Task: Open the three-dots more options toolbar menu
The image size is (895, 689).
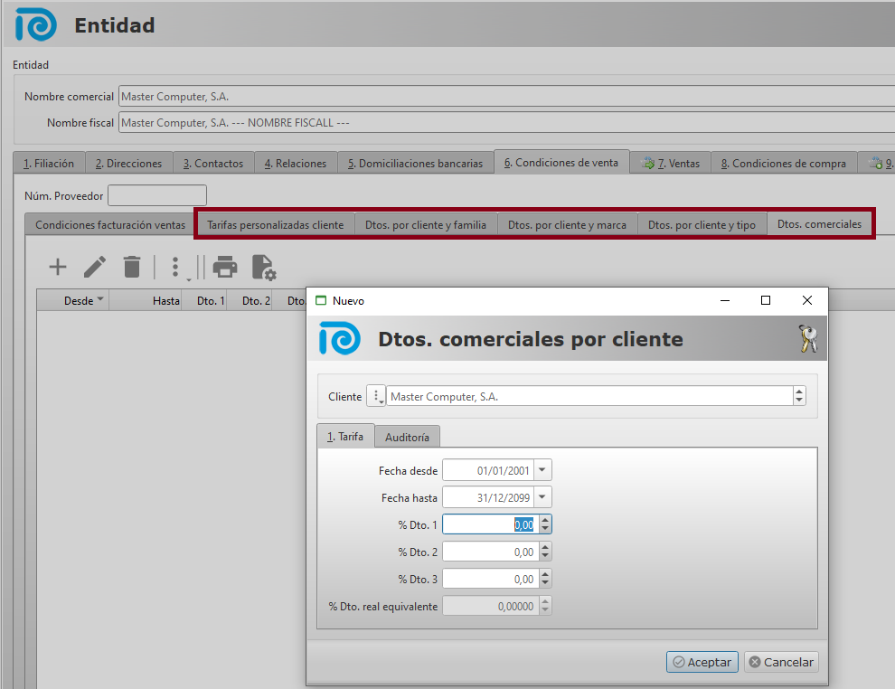Action: point(176,268)
